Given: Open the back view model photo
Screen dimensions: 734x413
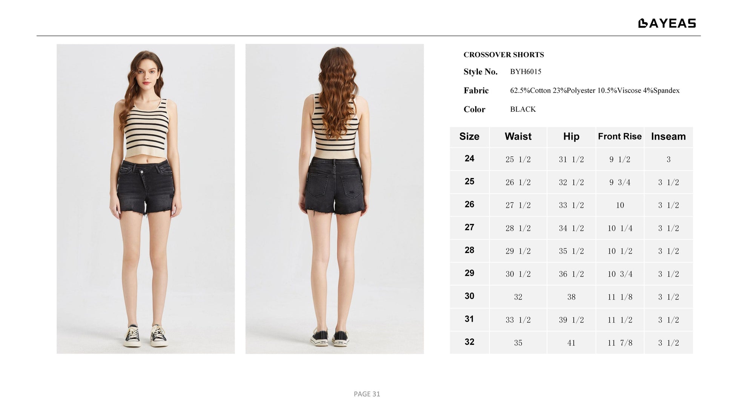Looking at the screenshot, I should coord(335,199).
